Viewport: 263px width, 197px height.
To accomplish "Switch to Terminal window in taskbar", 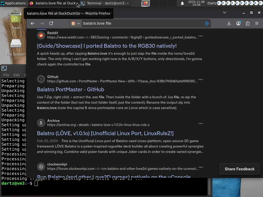I will click(x=105, y=3).
